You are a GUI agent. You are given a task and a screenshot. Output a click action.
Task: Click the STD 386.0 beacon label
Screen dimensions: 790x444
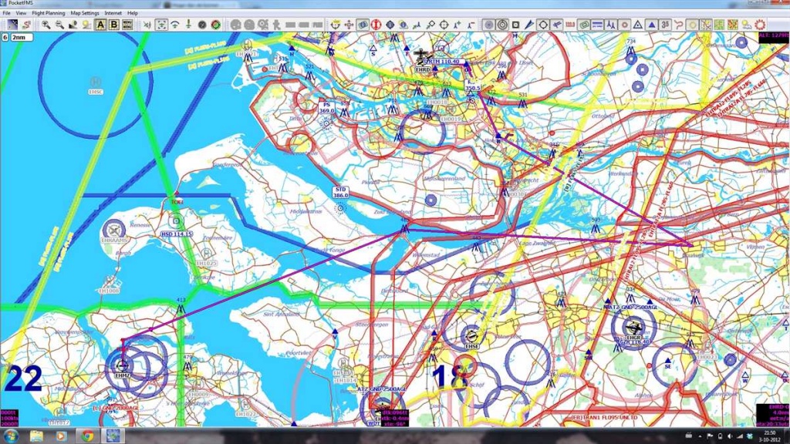click(340, 193)
